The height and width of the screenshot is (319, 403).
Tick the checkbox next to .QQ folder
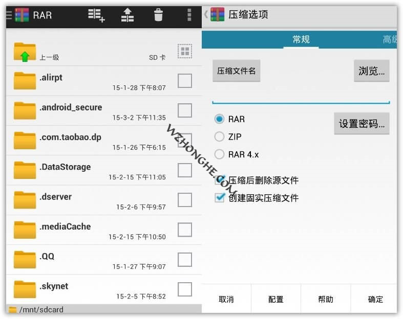pyautogui.click(x=184, y=260)
